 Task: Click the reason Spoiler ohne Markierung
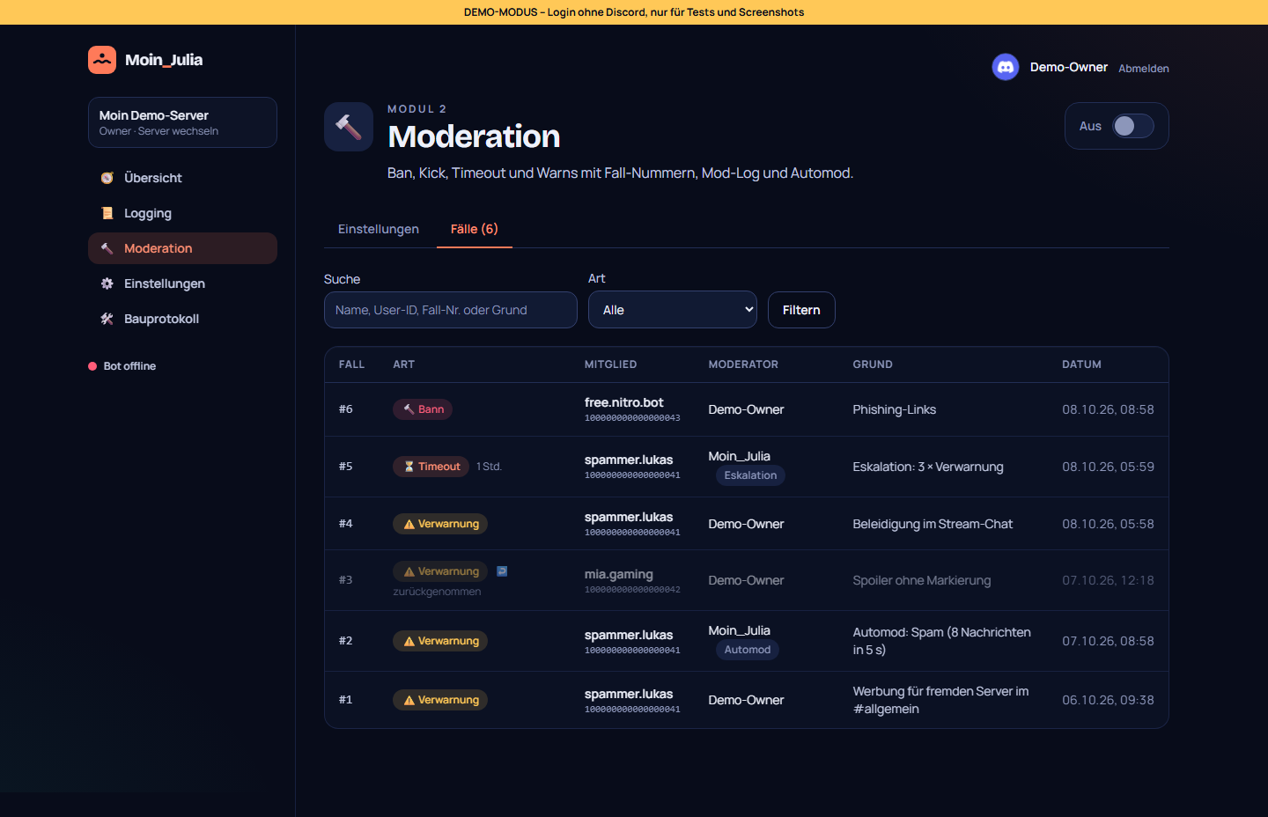click(922, 580)
